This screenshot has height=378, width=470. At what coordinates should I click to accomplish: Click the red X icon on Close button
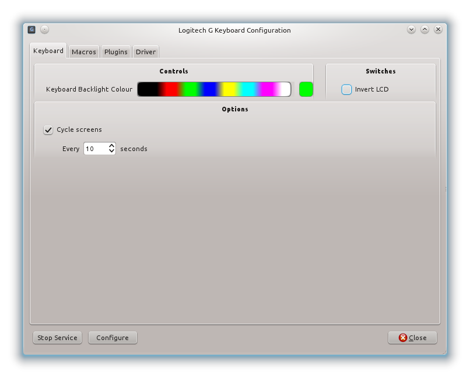[x=402, y=338]
